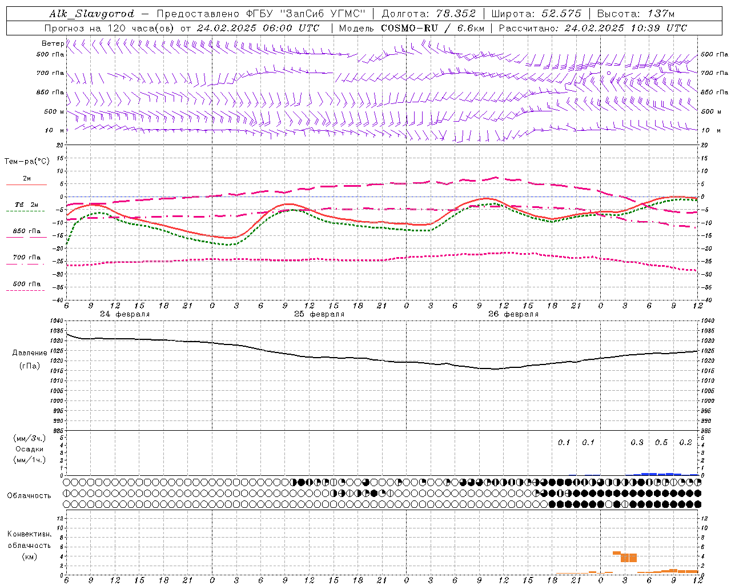Click the '24 февраля' date label
The height and width of the screenshot is (585, 731).
125,314
